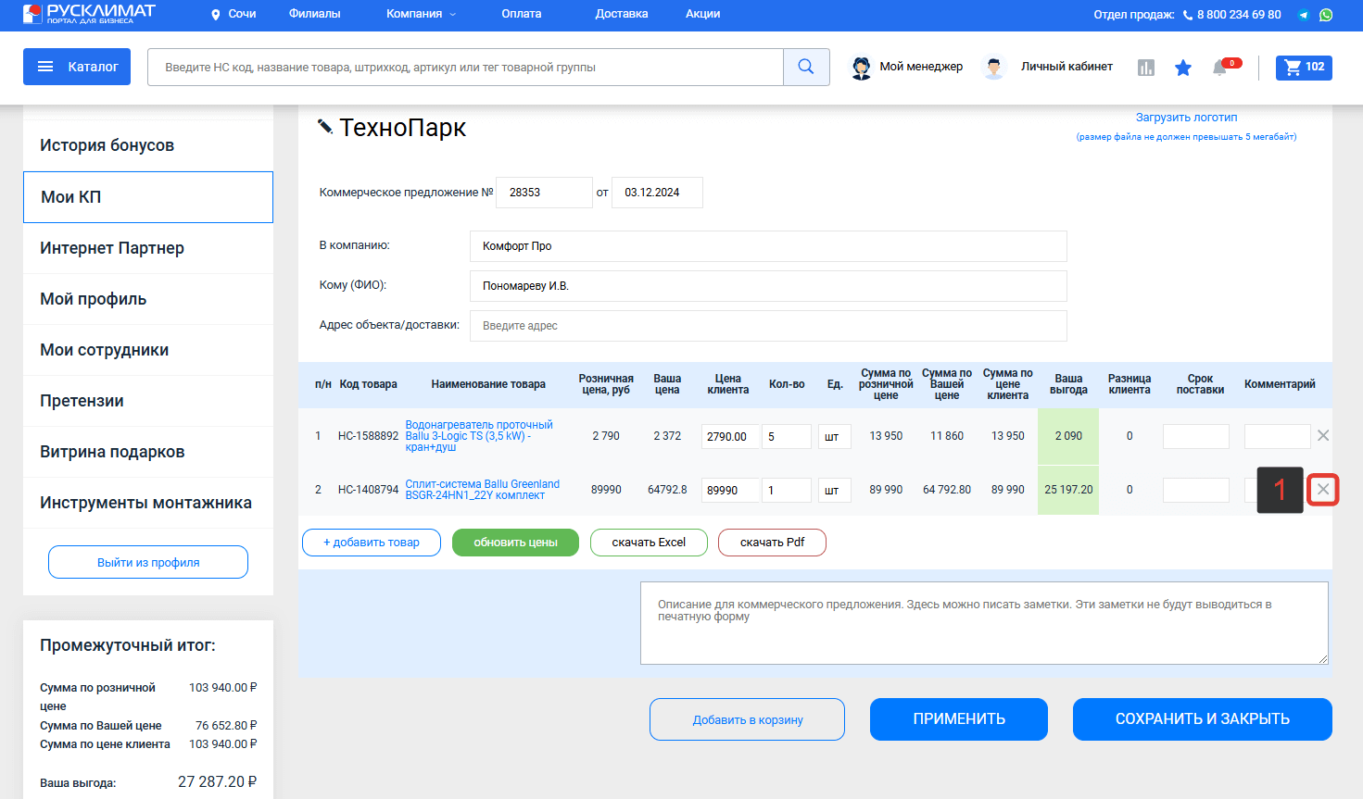The image size is (1363, 799).
Task: Open the cart with 102 items
Action: [x=1304, y=68]
